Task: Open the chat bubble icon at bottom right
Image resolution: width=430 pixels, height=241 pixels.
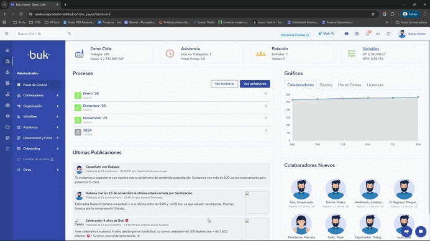Action: (421, 232)
